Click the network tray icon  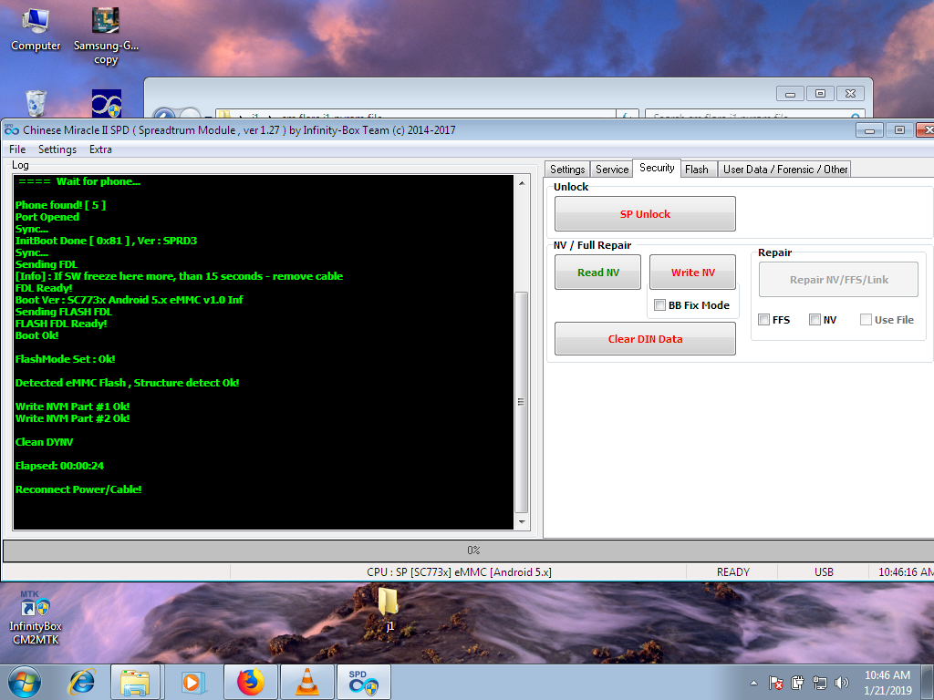pyautogui.click(x=820, y=683)
